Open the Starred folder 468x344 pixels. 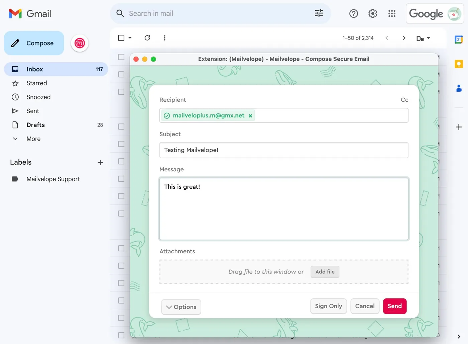coord(56,83)
